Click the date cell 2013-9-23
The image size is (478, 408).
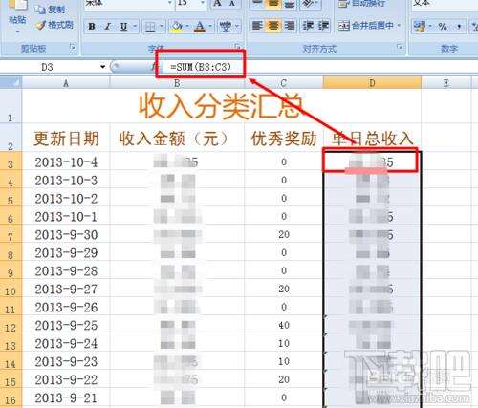click(x=66, y=361)
